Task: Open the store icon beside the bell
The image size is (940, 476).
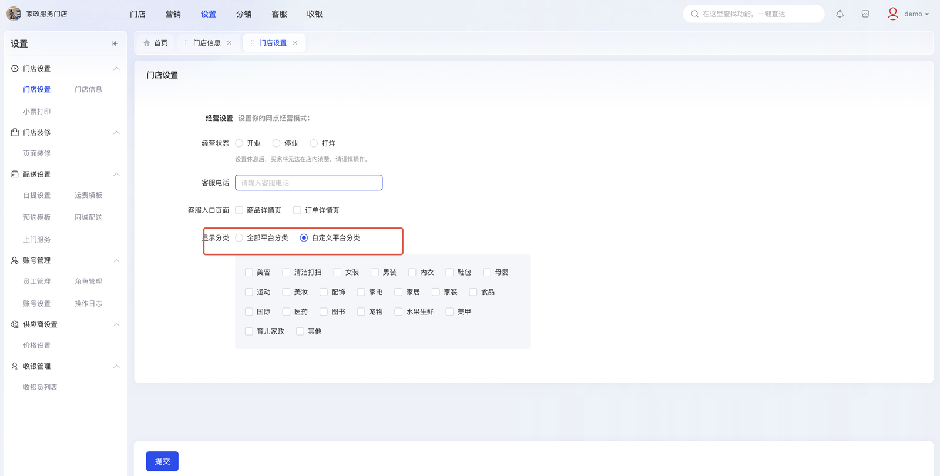Action: [865, 14]
